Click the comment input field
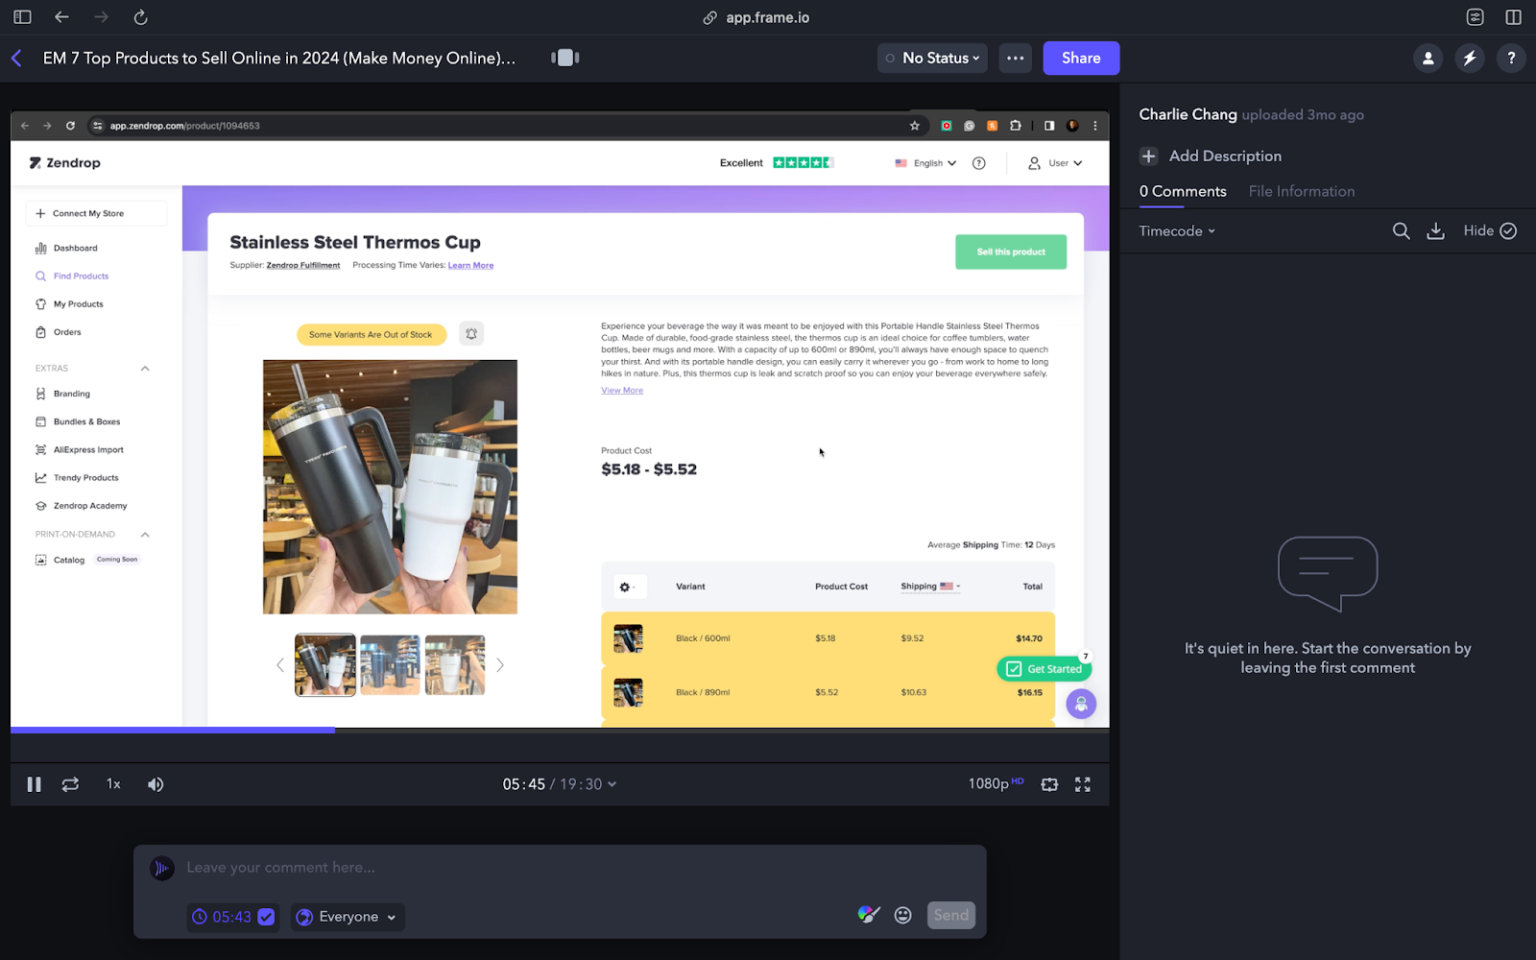Screen dimensions: 1536x960 tap(560, 868)
